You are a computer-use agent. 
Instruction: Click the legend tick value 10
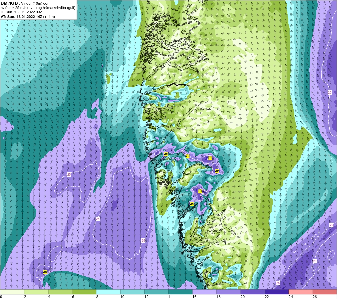(122, 297)
